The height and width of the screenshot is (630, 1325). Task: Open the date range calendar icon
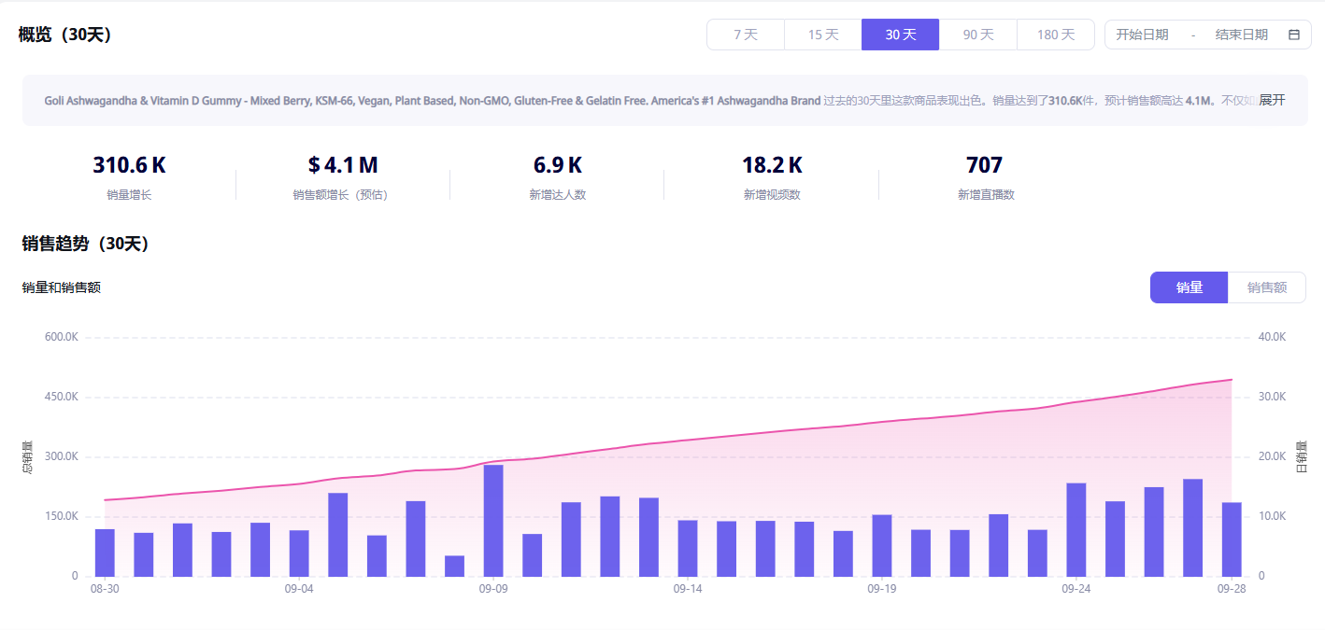(x=1294, y=35)
